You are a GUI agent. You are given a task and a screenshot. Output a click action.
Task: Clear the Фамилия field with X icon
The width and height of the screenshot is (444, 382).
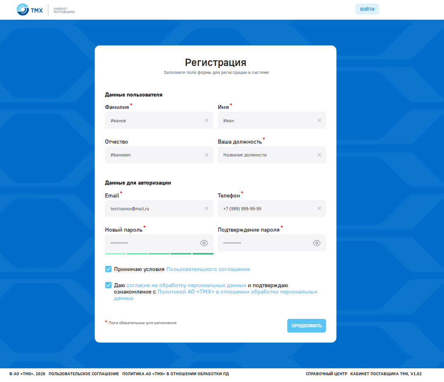(206, 120)
